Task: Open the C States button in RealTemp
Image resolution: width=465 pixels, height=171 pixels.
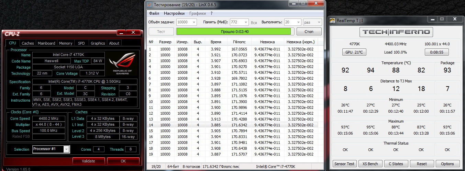Action: (x=396, y=164)
